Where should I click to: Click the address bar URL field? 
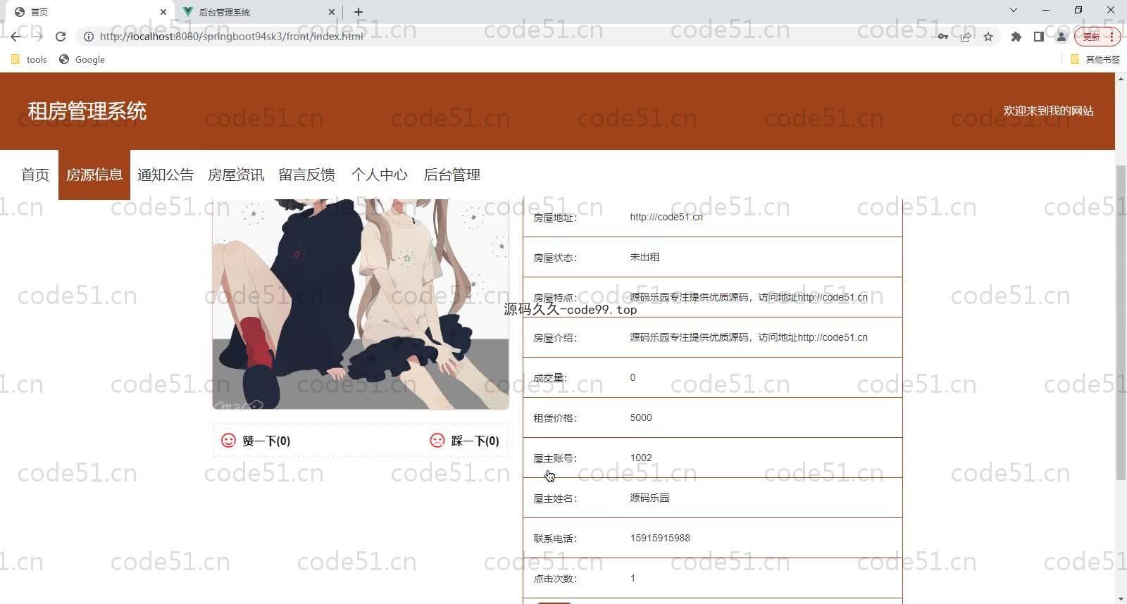tap(507, 37)
